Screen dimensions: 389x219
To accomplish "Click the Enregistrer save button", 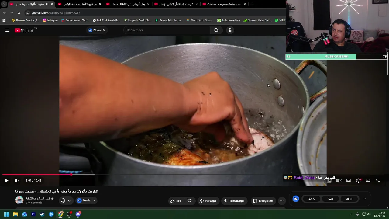I will click(263, 201).
